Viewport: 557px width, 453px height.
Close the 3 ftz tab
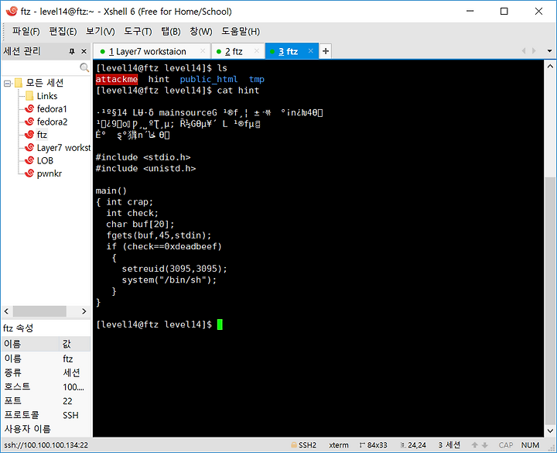click(x=311, y=51)
